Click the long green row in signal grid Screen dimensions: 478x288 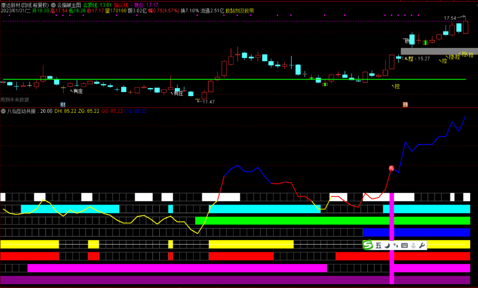point(332,221)
